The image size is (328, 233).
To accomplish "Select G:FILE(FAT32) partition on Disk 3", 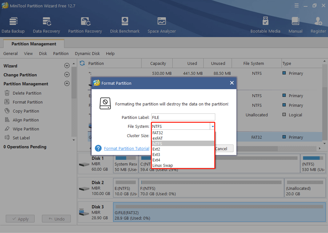I will (219, 212).
